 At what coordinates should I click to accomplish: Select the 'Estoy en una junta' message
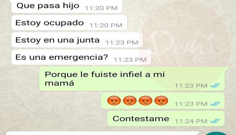77,40
